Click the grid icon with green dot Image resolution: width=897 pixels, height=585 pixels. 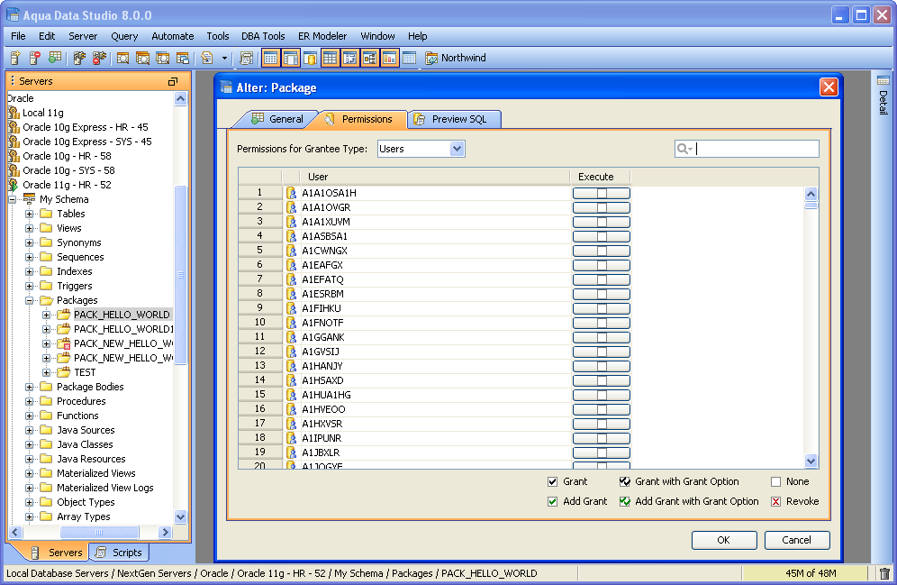pyautogui.click(x=55, y=58)
